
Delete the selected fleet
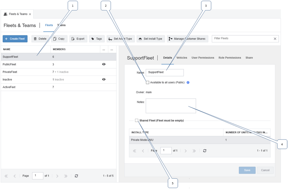pos(40,39)
